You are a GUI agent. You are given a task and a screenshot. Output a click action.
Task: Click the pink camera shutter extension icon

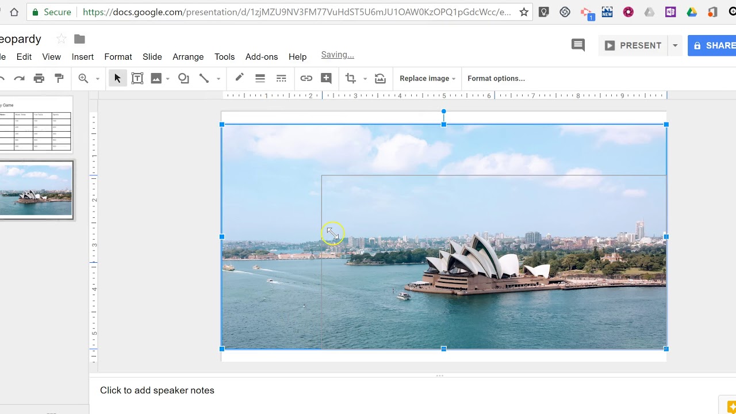click(628, 12)
